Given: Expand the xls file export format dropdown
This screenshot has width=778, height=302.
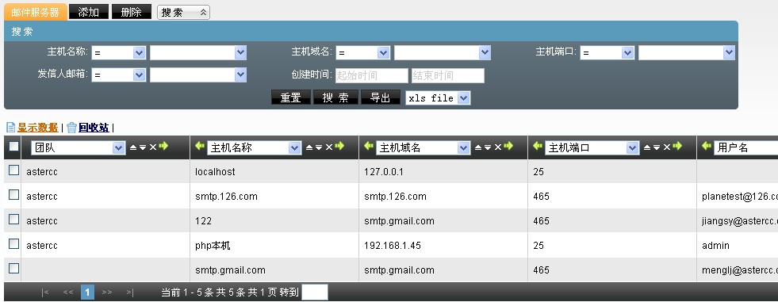Looking at the screenshot, I should [438, 98].
